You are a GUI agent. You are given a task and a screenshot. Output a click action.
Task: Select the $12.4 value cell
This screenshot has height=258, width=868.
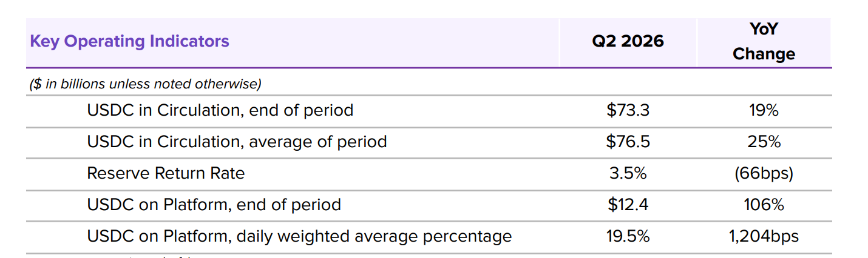tap(628, 205)
